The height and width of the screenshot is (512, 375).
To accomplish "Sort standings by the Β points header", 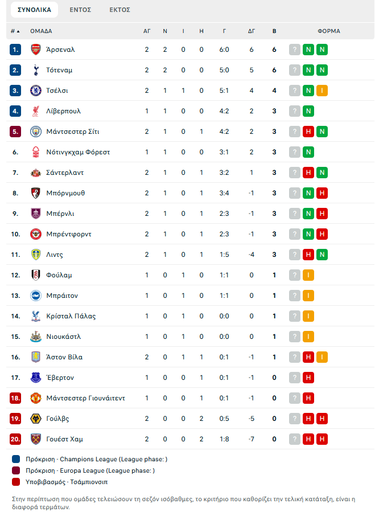I will [274, 31].
